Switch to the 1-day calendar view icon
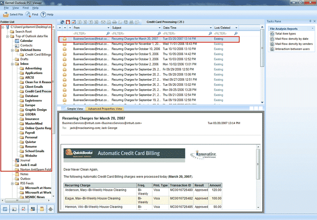 [x=79, y=22]
